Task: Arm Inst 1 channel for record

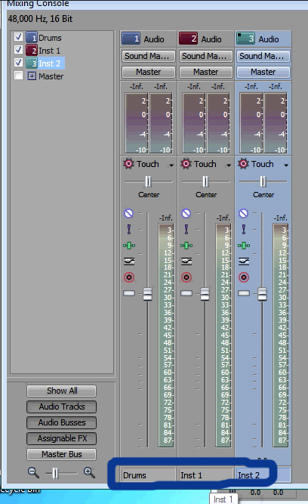Action: [x=186, y=277]
